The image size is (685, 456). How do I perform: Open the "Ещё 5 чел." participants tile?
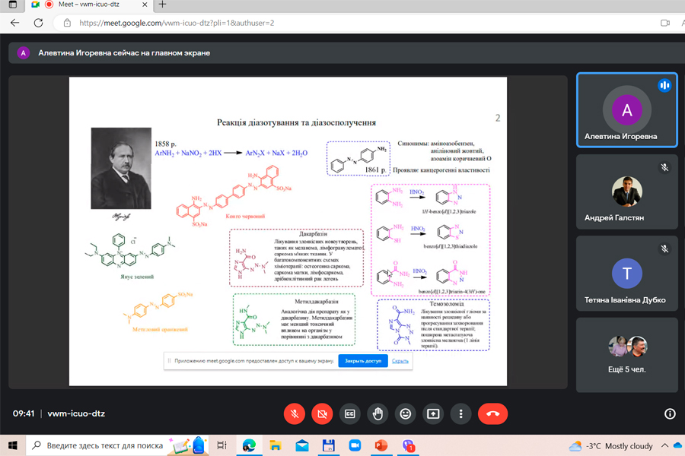pyautogui.click(x=626, y=355)
